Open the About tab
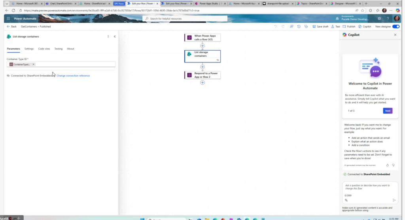 coord(70,49)
